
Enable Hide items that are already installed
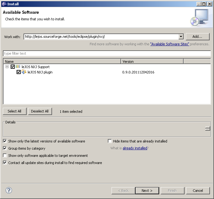[x=110, y=141]
